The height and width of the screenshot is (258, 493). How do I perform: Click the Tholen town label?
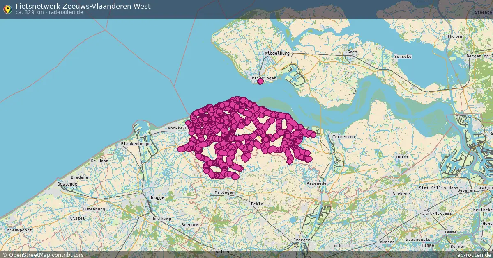[x=454, y=36]
